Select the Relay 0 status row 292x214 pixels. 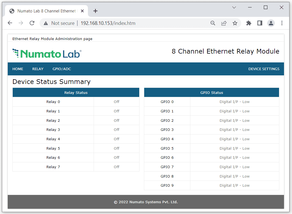click(x=76, y=102)
